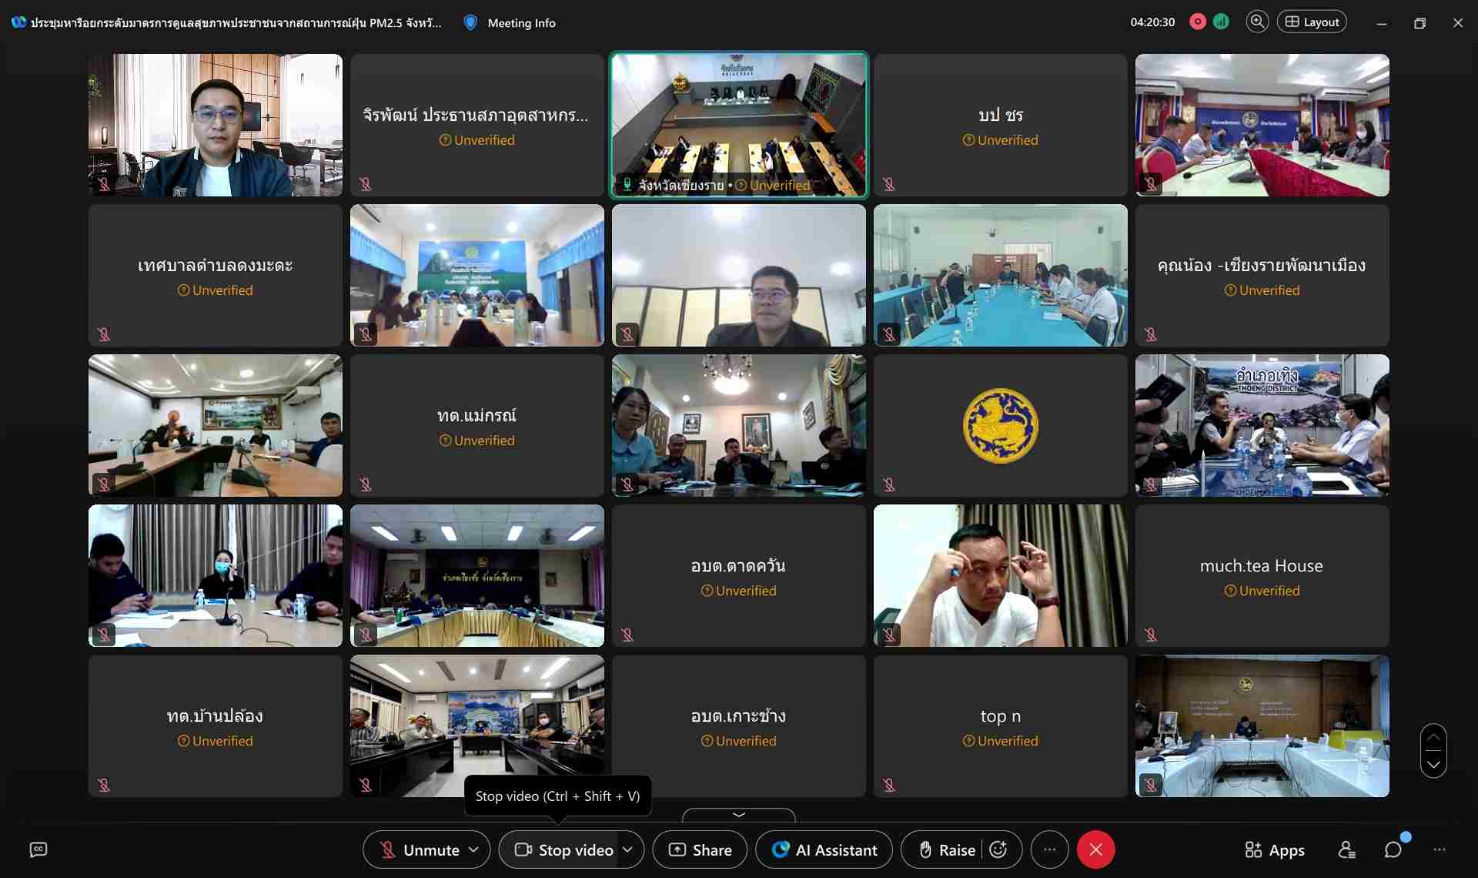Click the zoom magnifier icon

click(1257, 22)
